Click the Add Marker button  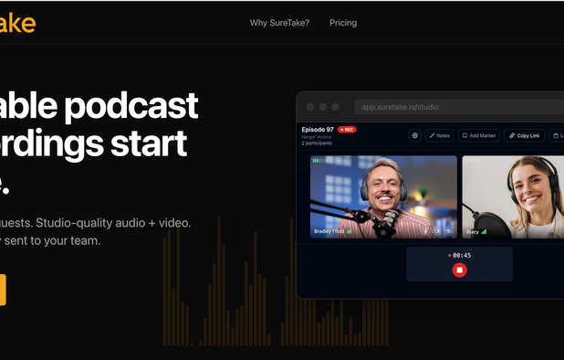pos(479,136)
